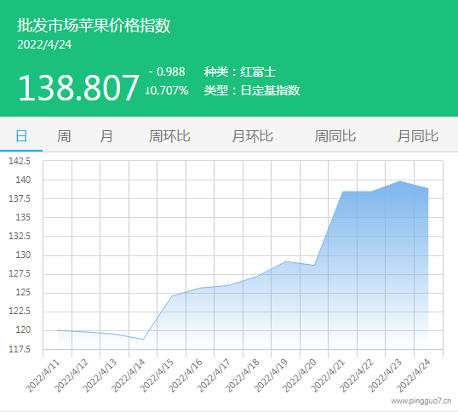Click the 2022/4/14 lowest point on chart
This screenshot has width=458, height=412.
[143, 340]
